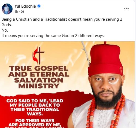Click the word 'Gods.' in the post

[x=7, y=25]
